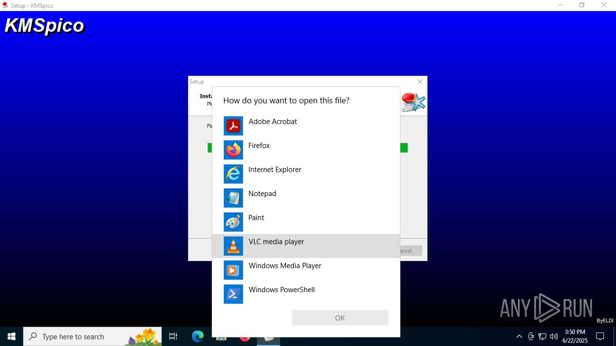Select the VLC media player label
Screen dimensions: 616x346
click(x=276, y=242)
